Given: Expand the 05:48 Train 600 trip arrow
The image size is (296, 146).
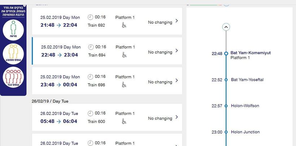Looking at the screenshot, I should pos(177,117).
